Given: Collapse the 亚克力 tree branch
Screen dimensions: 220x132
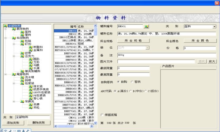Looking at the screenshot, I should (14, 56).
